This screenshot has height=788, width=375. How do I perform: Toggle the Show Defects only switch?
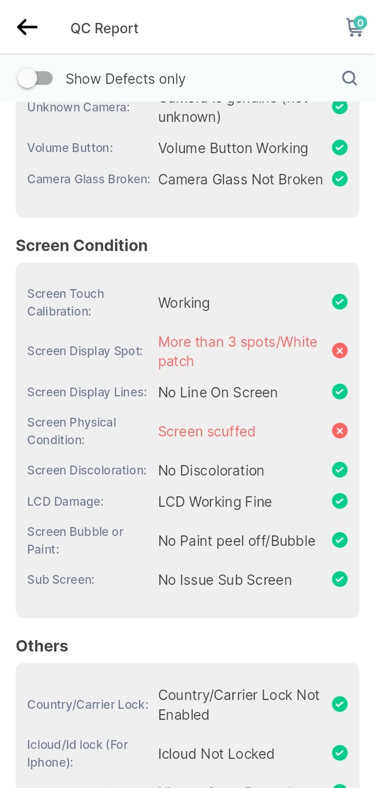tap(35, 79)
